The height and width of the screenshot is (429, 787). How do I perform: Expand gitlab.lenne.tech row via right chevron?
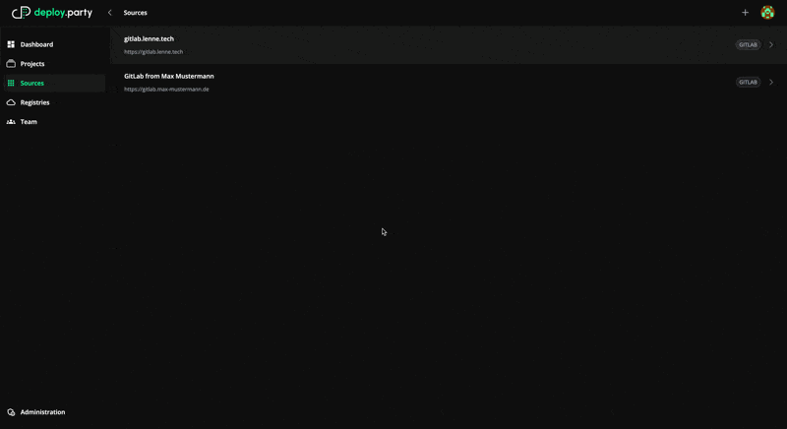click(x=771, y=44)
